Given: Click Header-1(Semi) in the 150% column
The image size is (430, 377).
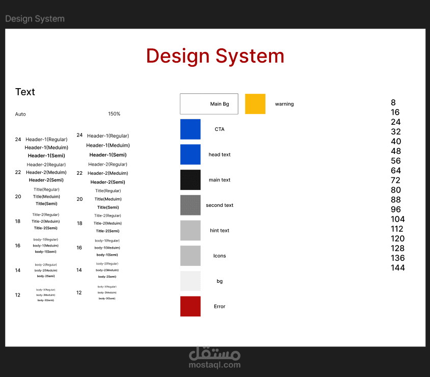Looking at the screenshot, I should pyautogui.click(x=108, y=155).
